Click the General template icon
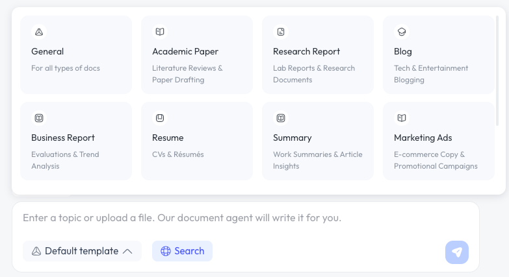Image resolution: width=509 pixels, height=277 pixels. coord(39,32)
